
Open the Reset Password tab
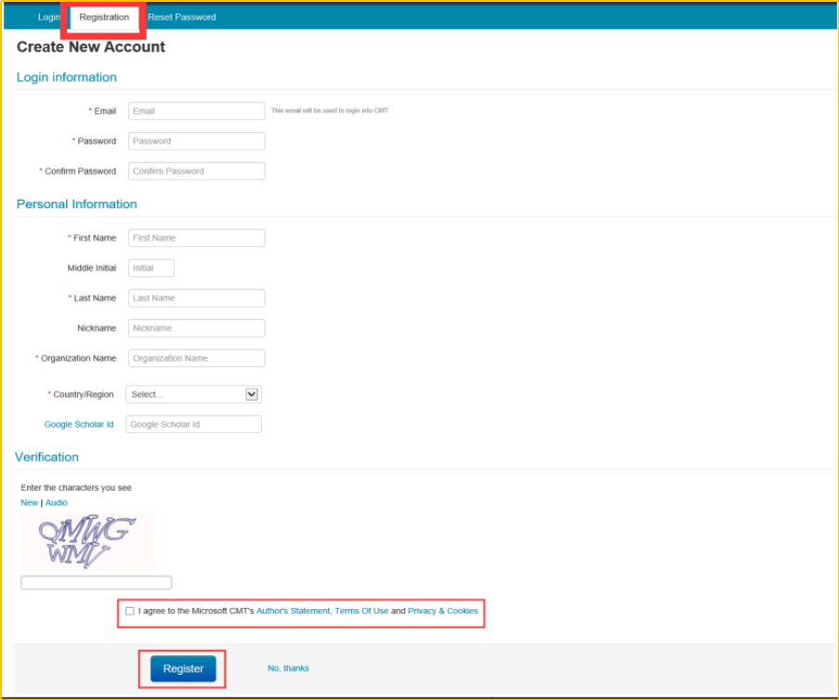point(182,17)
